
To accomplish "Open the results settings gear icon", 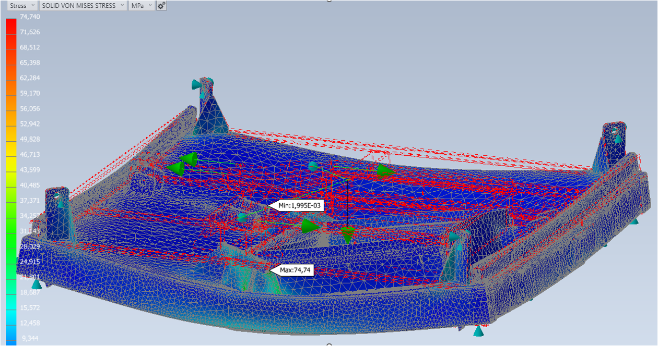I will point(161,6).
